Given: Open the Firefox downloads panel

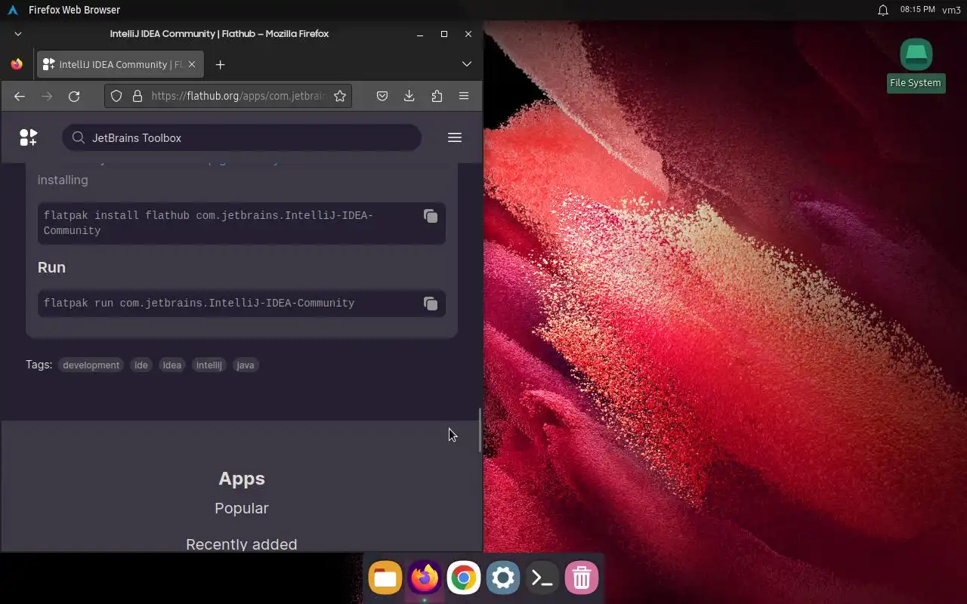Looking at the screenshot, I should 409,96.
